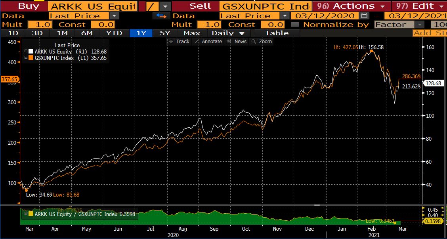The image size is (447, 239).
Task: Show News overlay on chart
Action: pos(237,42)
